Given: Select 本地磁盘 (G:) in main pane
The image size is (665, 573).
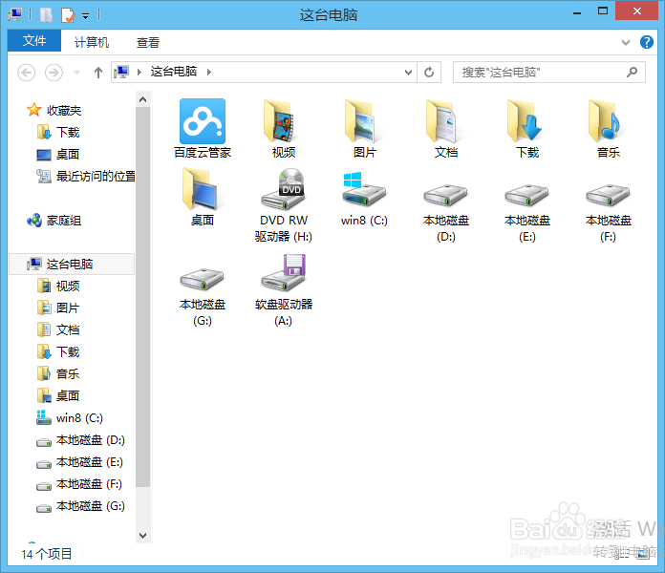Looking at the screenshot, I should click(203, 297).
